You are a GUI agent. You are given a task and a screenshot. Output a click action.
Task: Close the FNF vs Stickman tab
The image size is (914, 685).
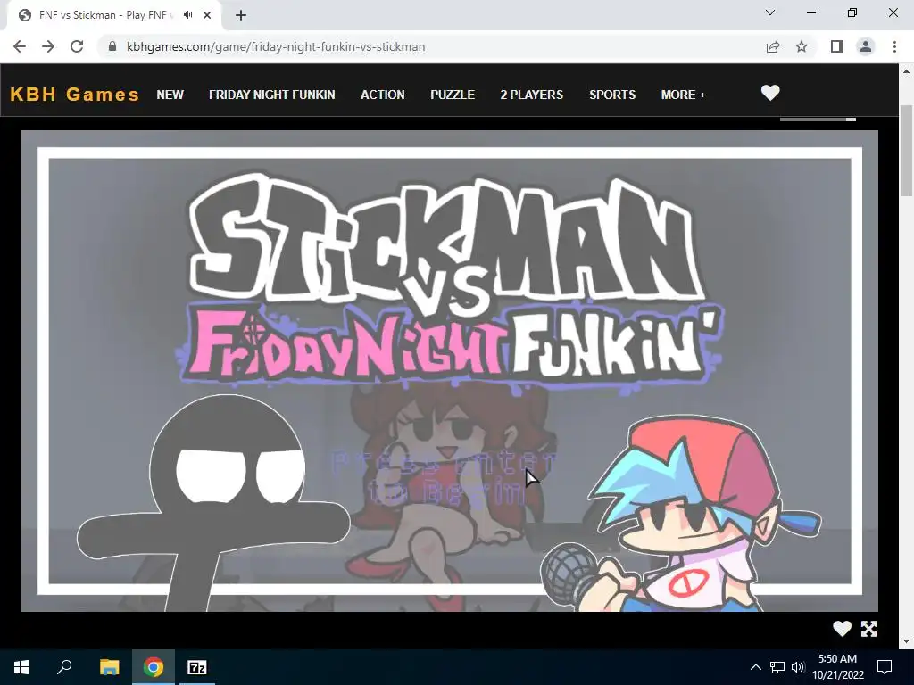pos(207,15)
